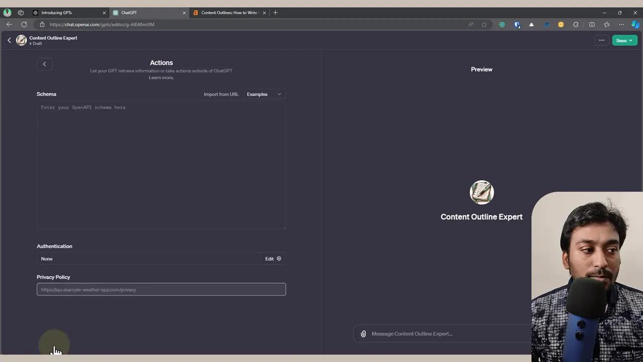Open the Examples dropdown
This screenshot has height=362, width=643.
264,94
